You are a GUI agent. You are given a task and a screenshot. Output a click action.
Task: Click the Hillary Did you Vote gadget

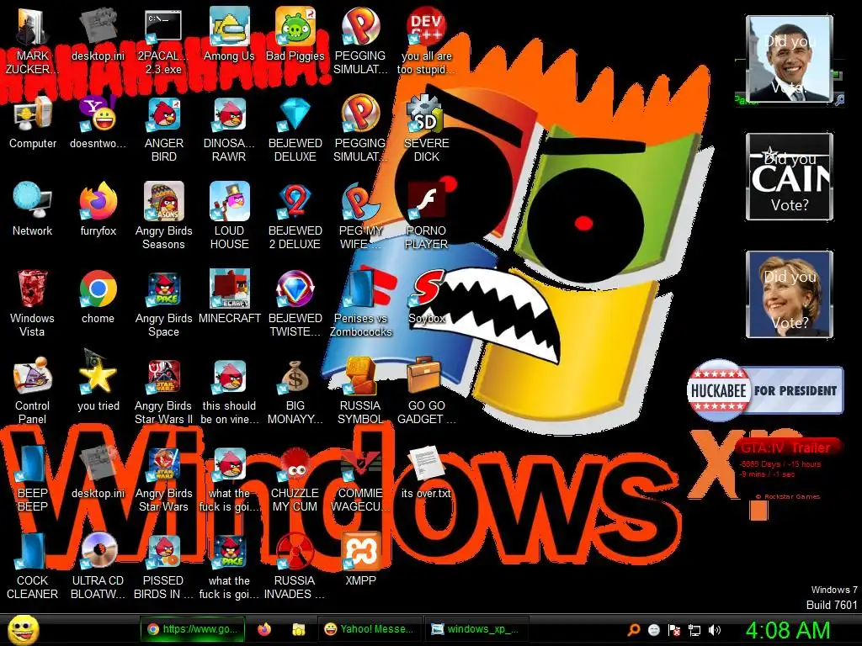point(790,294)
